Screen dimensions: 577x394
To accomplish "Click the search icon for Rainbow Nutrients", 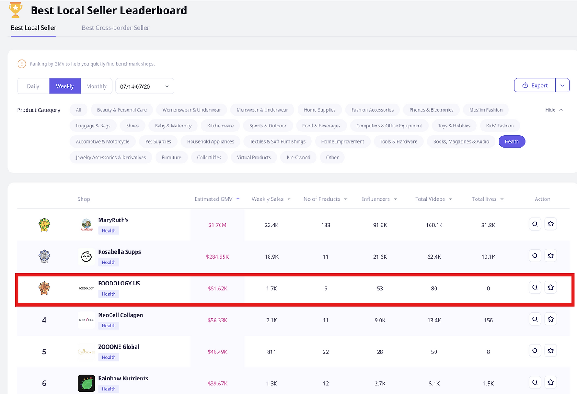I will pos(535,383).
